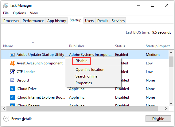This screenshot has width=175, height=127.
Task: Select the iCloud Internet Explorer Boo... row
Action: click(x=85, y=97)
